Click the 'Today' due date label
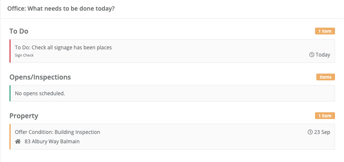This screenshot has height=162, width=344. 323,55
